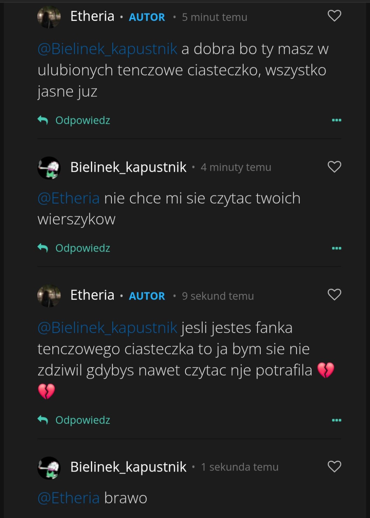Like Bielinek_kapustnik's comment from 4 minuty temu

click(x=334, y=167)
